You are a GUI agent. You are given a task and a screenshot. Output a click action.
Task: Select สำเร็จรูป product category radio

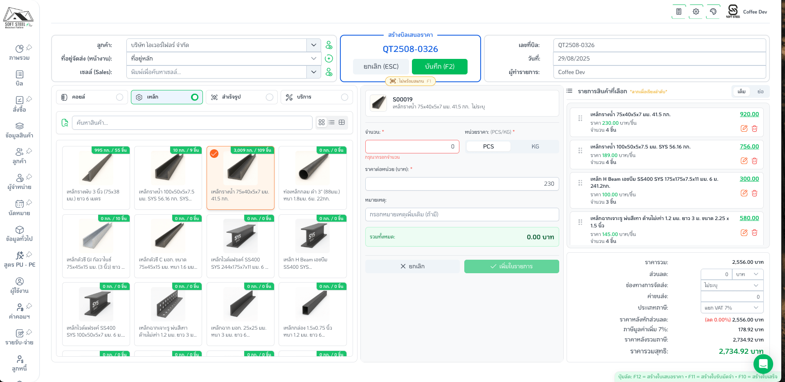coord(270,97)
